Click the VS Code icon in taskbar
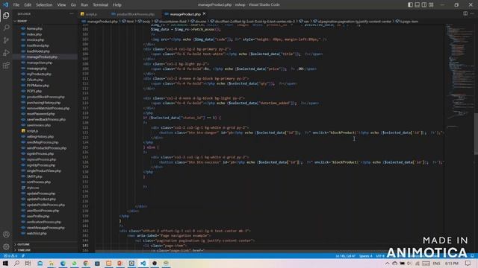478x268 pixels. coord(143,263)
